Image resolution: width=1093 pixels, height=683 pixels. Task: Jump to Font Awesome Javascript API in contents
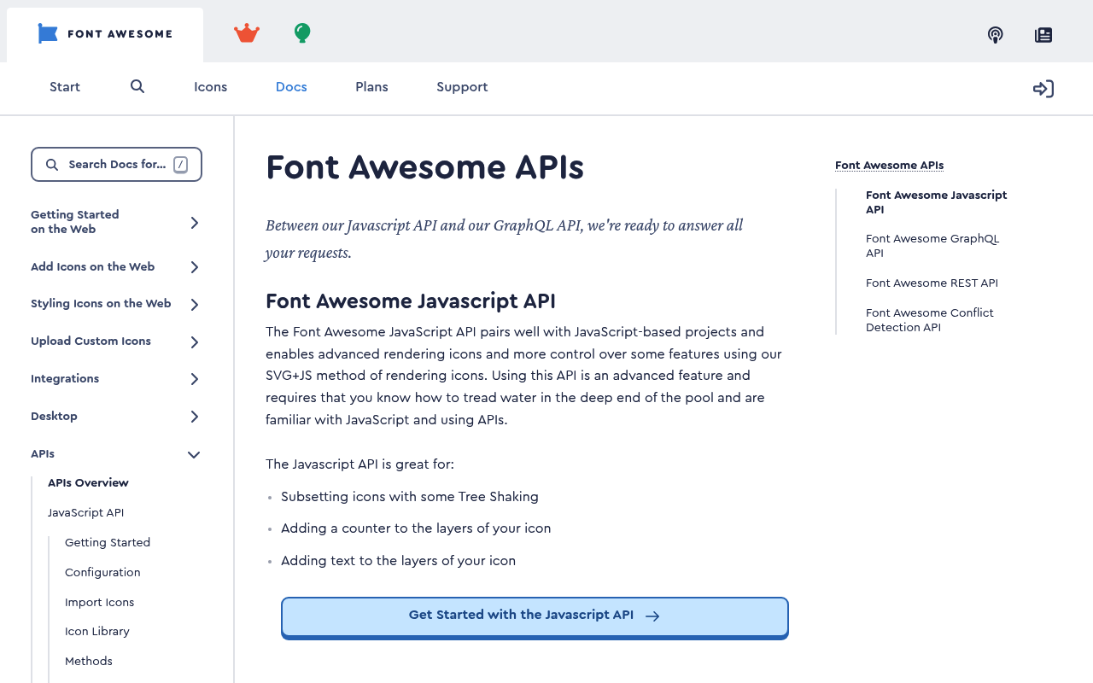[937, 202]
